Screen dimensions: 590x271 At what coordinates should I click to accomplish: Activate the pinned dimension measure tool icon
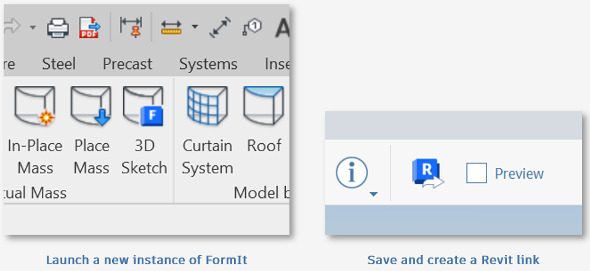coord(131,26)
